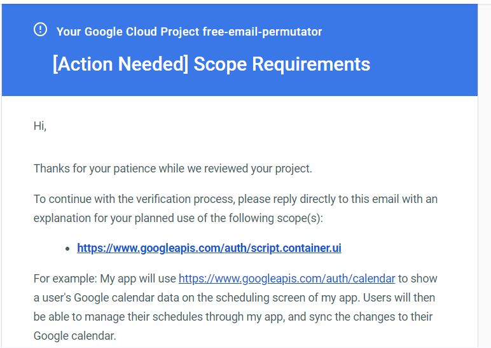Open the googleapis.com/auth/calendar example link

pyautogui.click(x=287, y=279)
